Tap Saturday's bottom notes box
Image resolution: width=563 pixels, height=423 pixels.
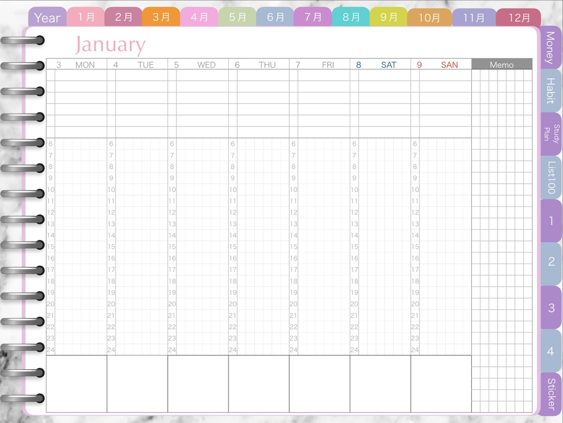380,384
